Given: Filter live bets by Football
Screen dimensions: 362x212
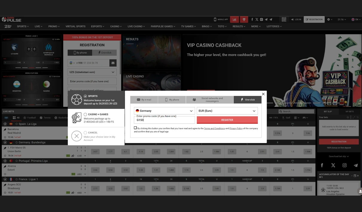Looking at the screenshot, I should (29, 118).
